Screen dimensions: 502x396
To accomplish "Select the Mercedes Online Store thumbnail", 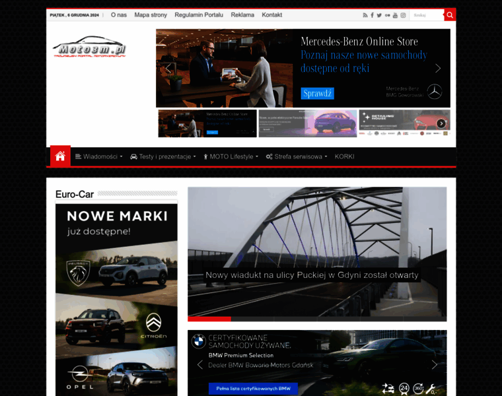I will click(207, 123).
